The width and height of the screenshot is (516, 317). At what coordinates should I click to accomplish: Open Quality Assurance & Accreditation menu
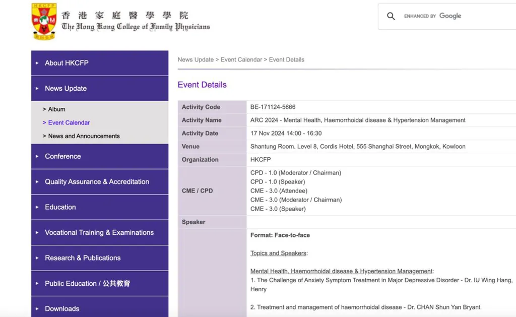[x=100, y=182]
